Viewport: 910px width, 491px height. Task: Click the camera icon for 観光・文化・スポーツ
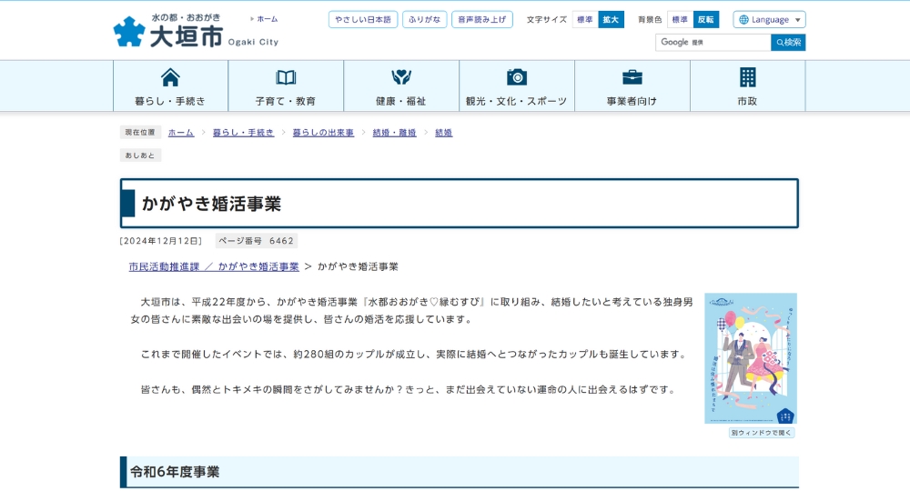[x=517, y=77]
